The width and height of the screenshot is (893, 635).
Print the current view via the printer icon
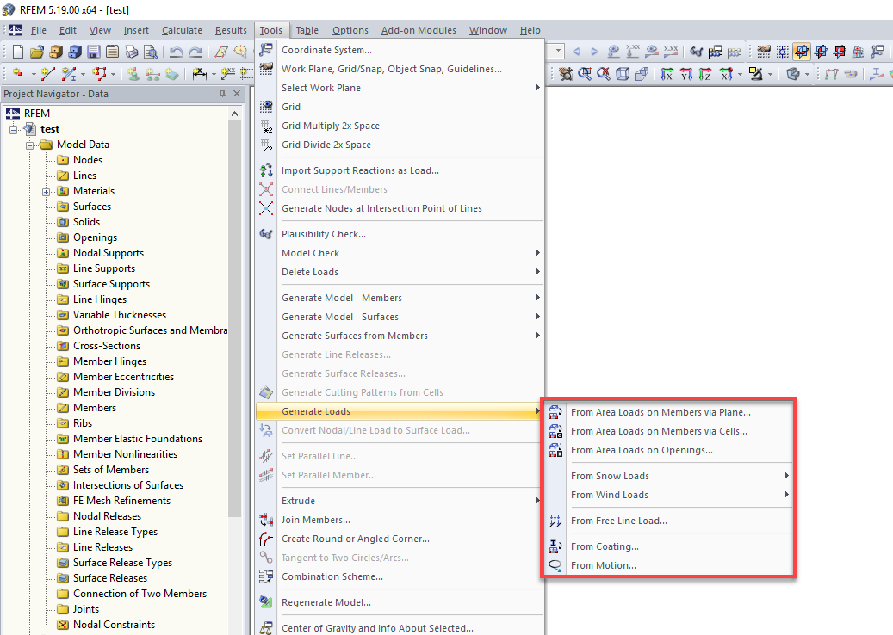tap(132, 51)
